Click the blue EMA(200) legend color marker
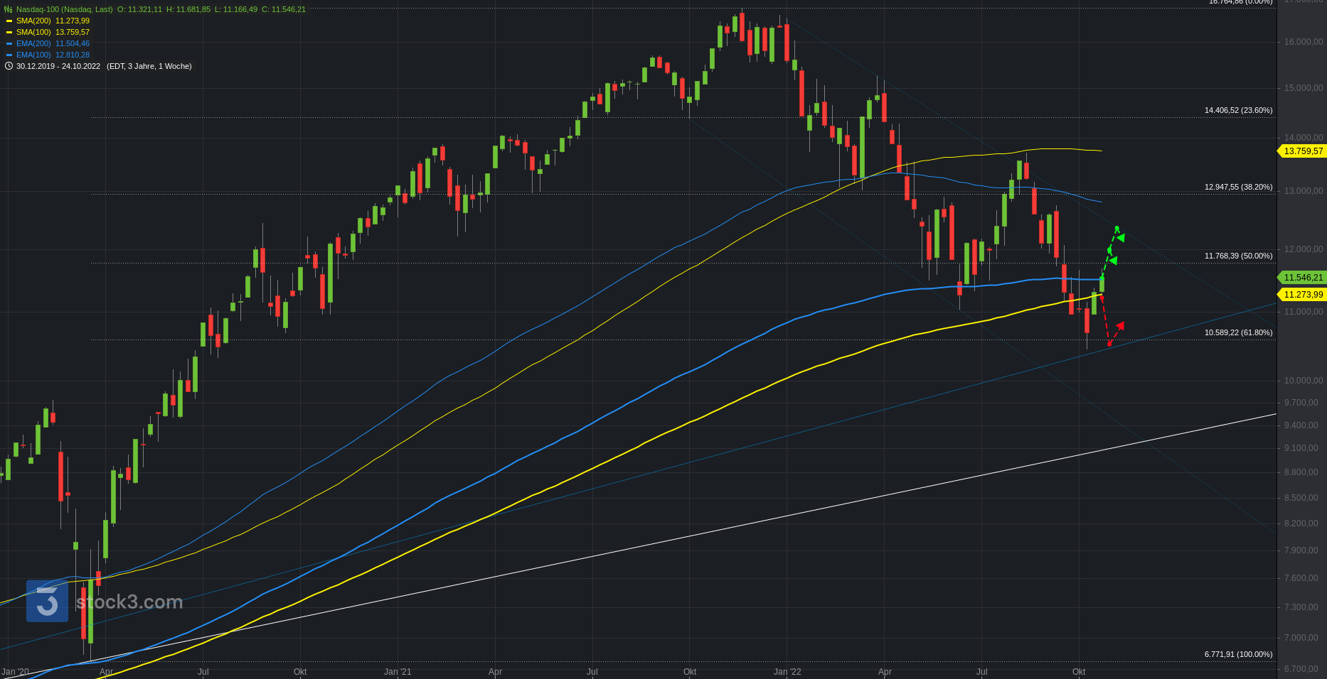1327x679 pixels. pos(9,43)
